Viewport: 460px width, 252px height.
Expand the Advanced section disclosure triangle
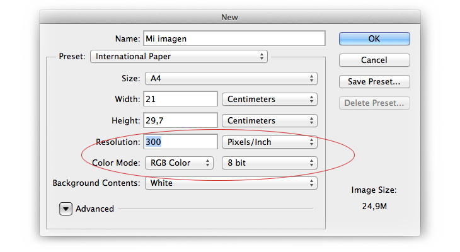(66, 209)
